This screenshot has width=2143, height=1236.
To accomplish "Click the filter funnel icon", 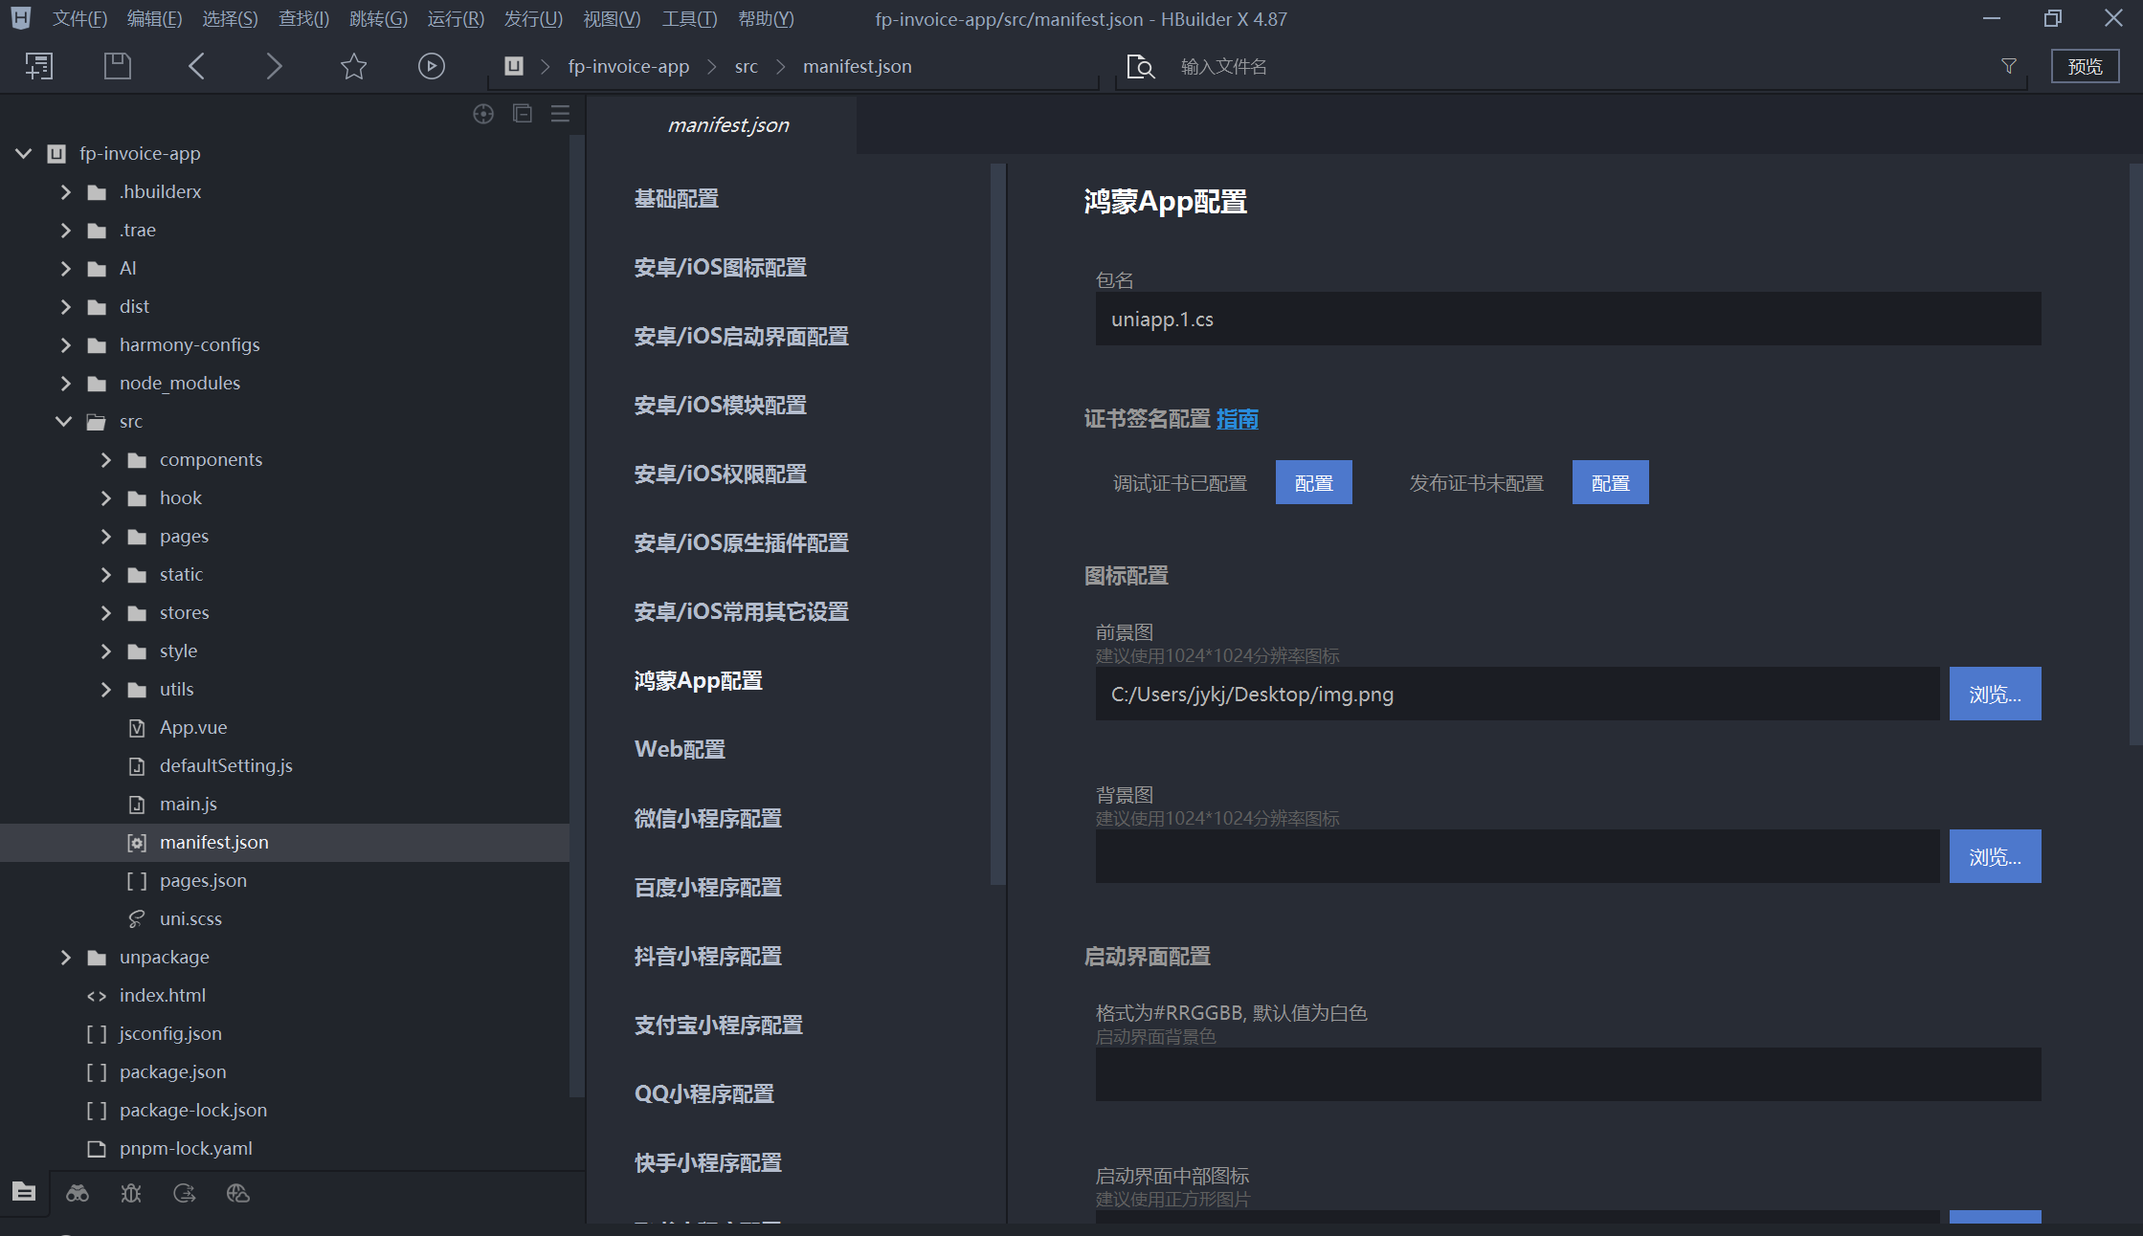I will pyautogui.click(x=2009, y=66).
